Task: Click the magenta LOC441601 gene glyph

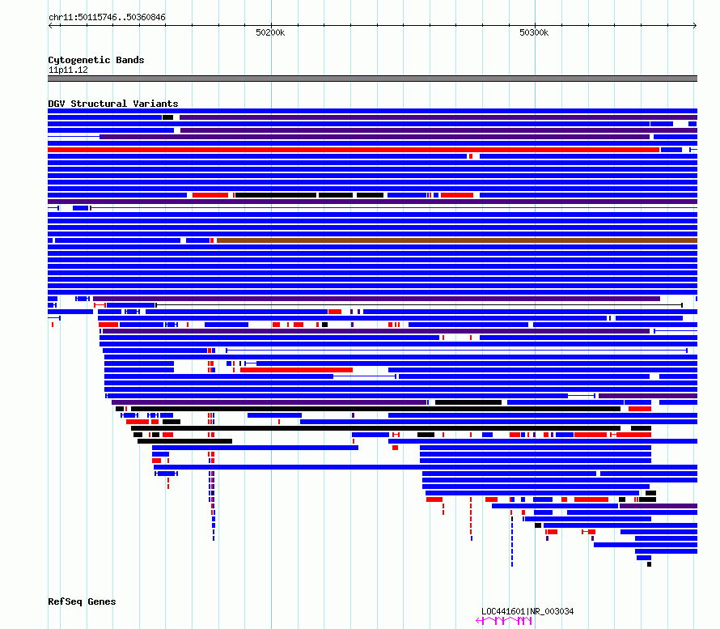Action: [504, 621]
